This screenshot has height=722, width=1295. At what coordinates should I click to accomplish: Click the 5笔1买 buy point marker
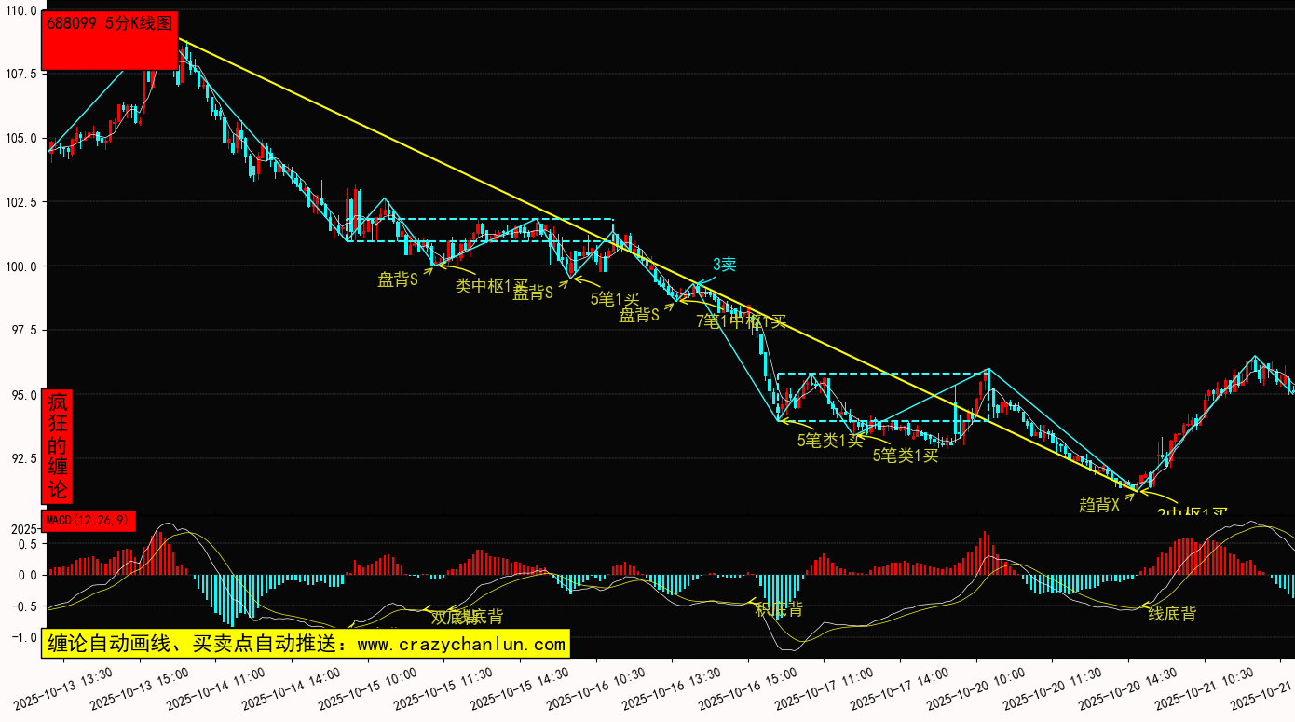[615, 299]
